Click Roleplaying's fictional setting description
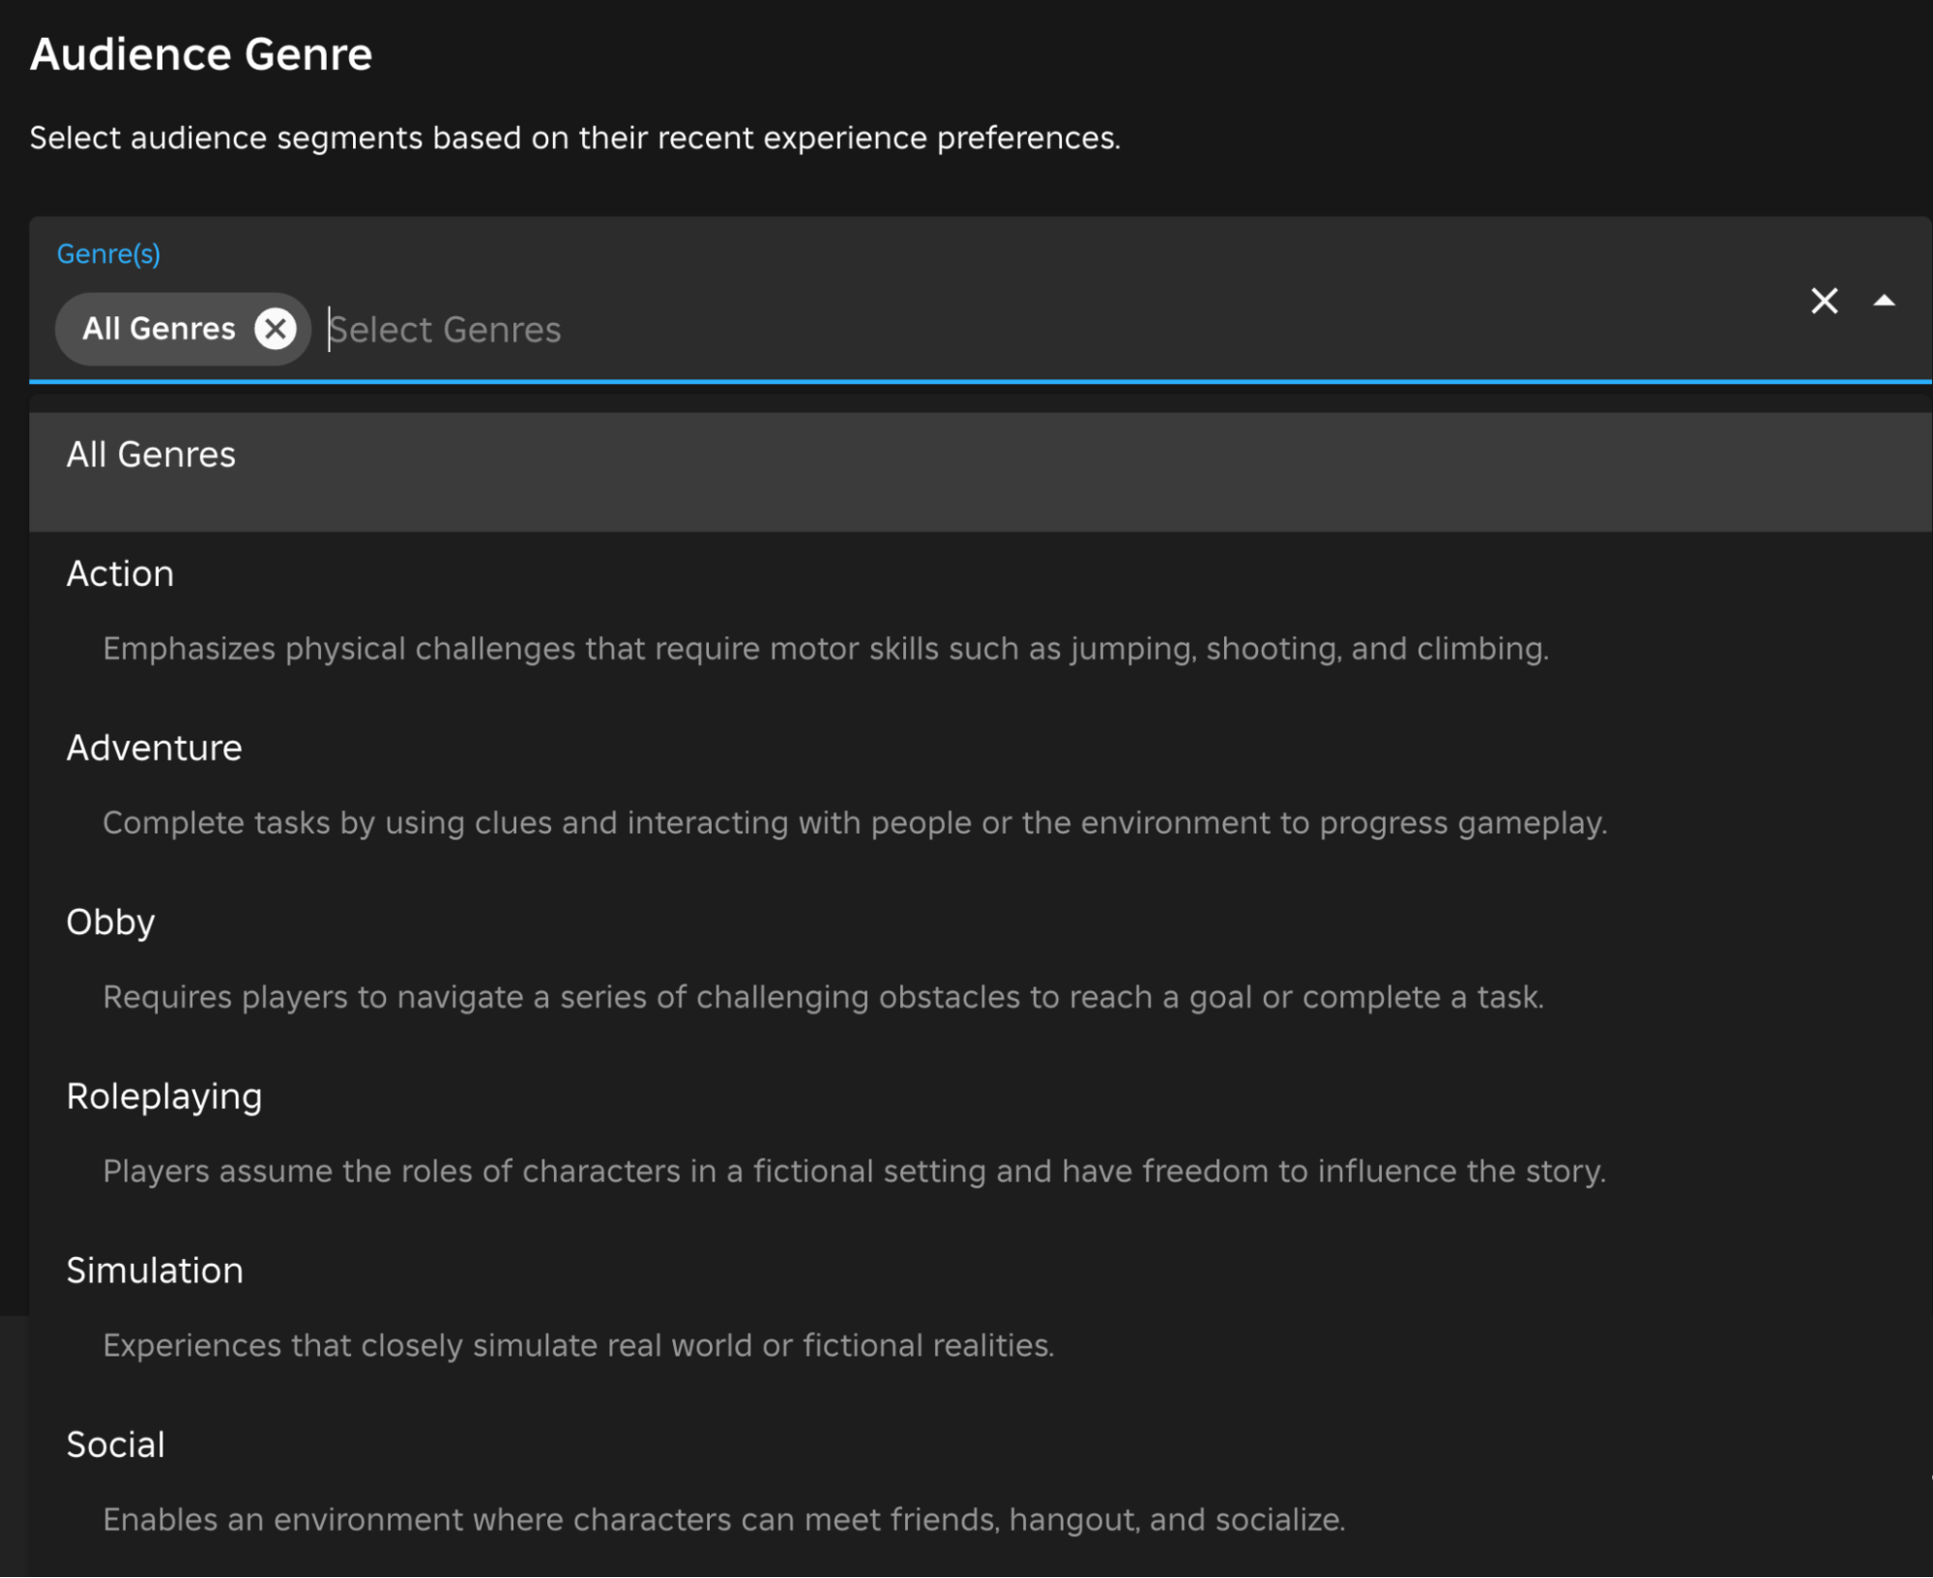The image size is (1933, 1578). pos(854,1171)
